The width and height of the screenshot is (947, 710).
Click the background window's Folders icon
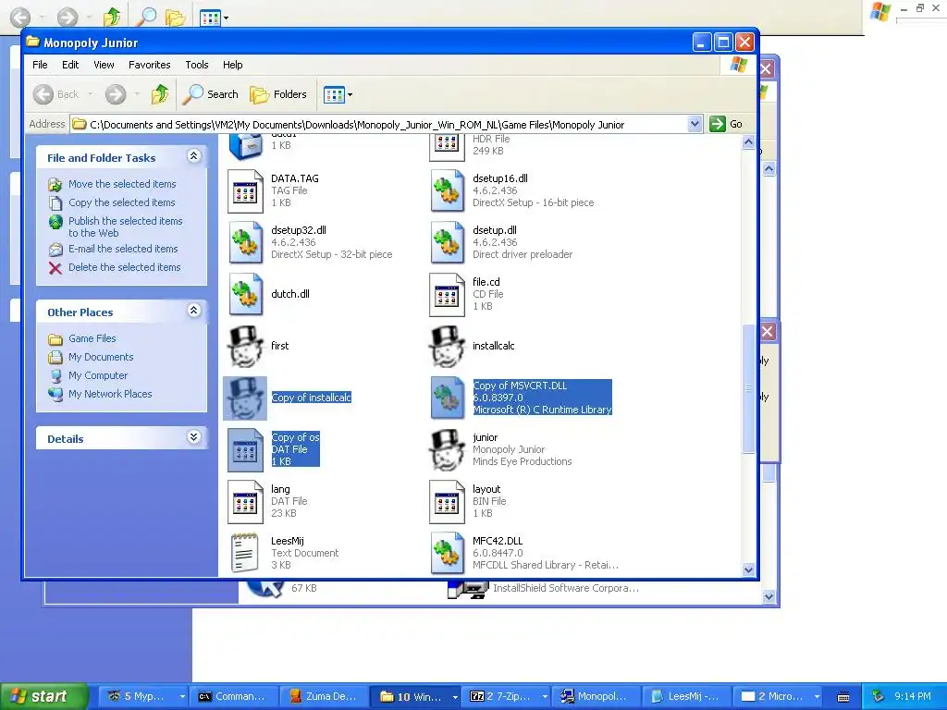tap(175, 18)
